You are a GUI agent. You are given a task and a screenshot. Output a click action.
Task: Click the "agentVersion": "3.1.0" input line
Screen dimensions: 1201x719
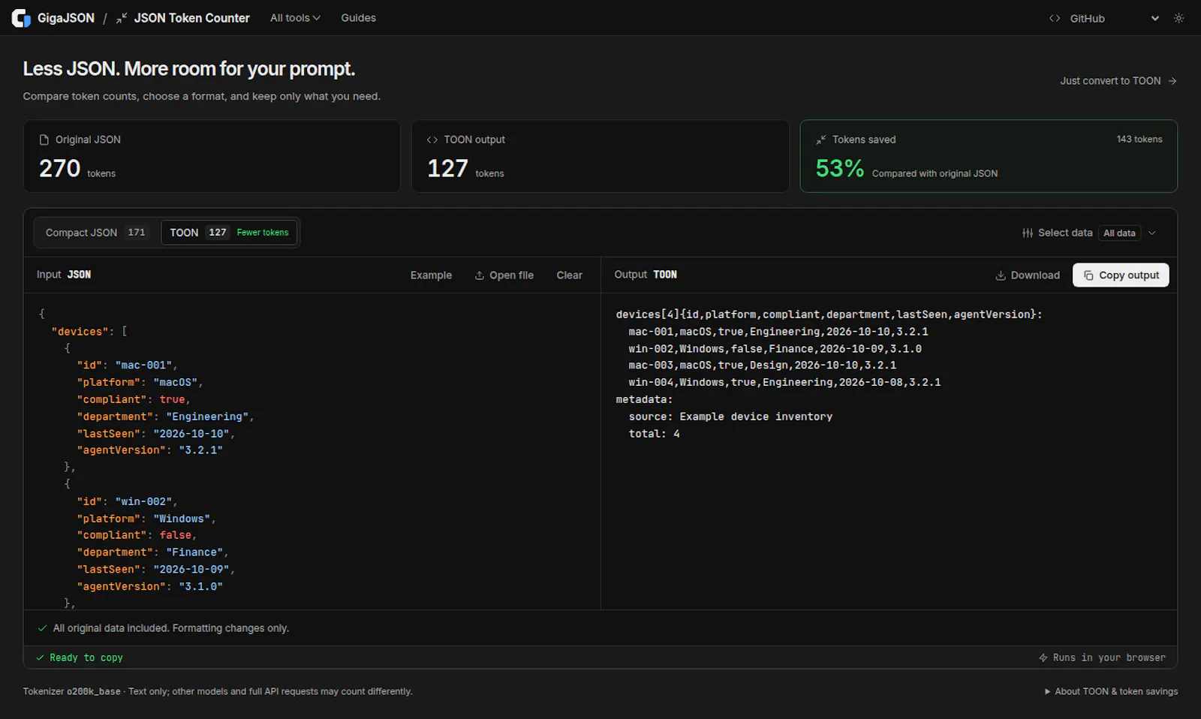click(149, 586)
